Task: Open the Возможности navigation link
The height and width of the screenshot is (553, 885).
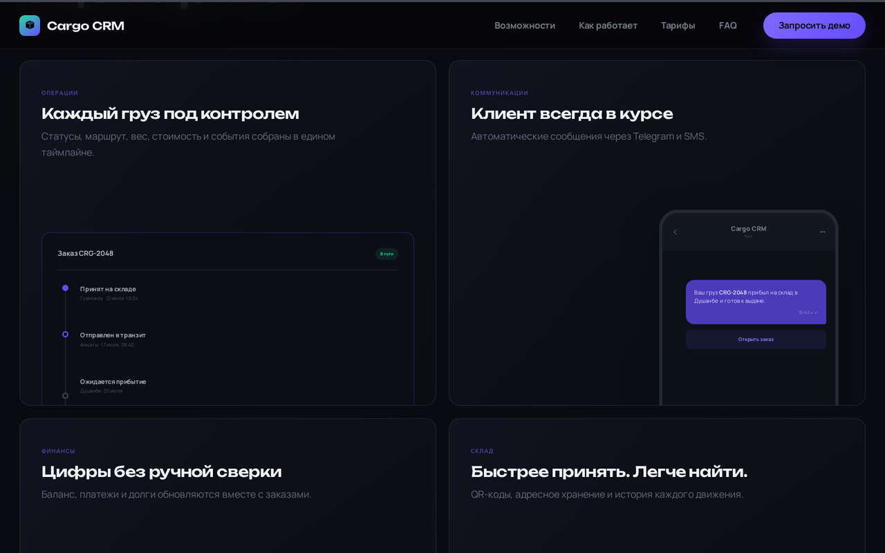Action: pos(525,26)
